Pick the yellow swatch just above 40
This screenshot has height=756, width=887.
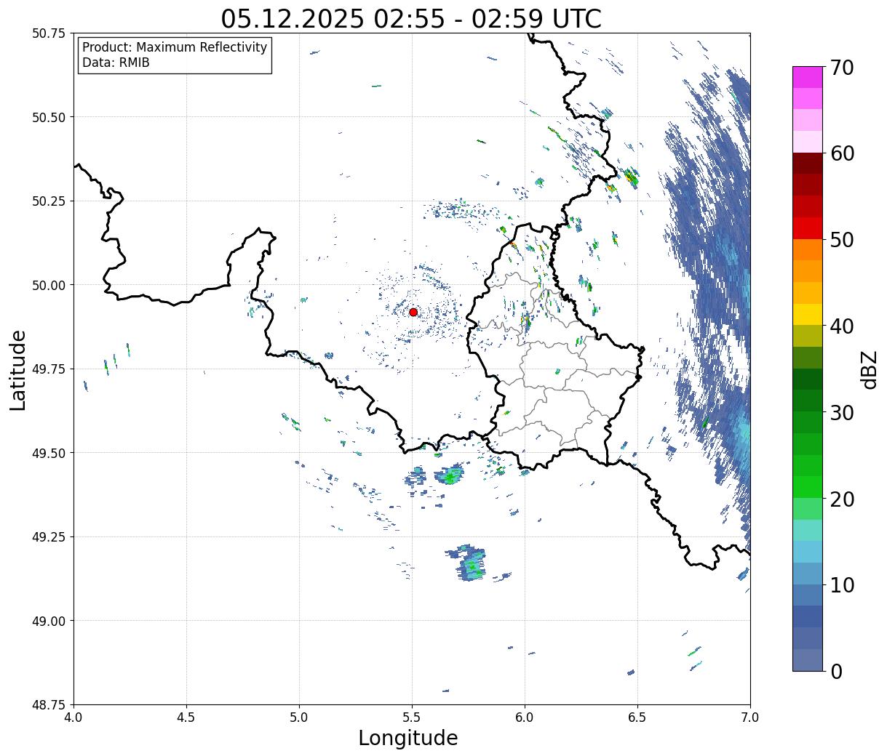[x=808, y=315]
